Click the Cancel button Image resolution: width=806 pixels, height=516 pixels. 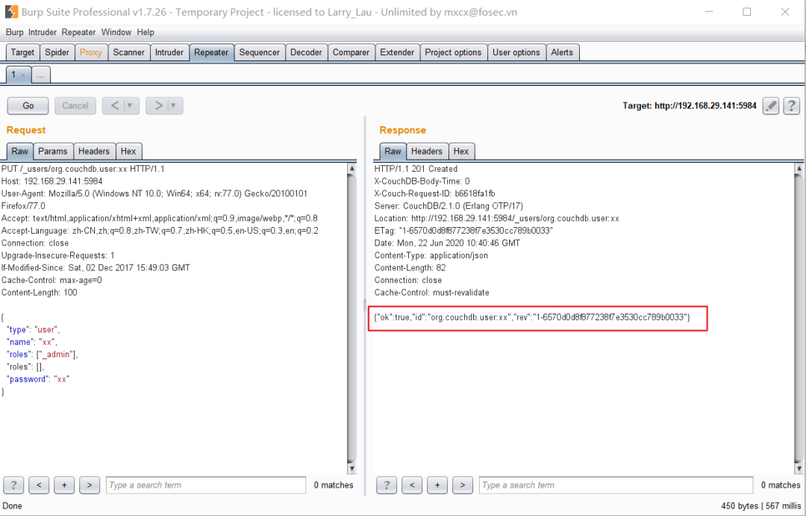tap(75, 105)
